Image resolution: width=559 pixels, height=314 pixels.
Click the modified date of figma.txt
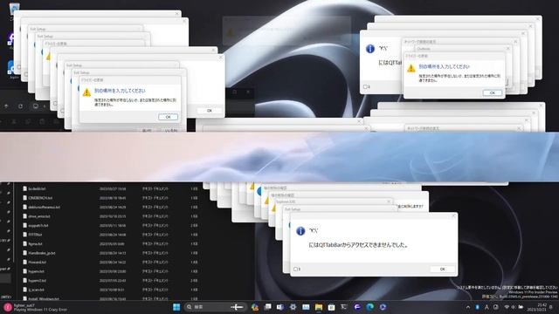(x=112, y=244)
